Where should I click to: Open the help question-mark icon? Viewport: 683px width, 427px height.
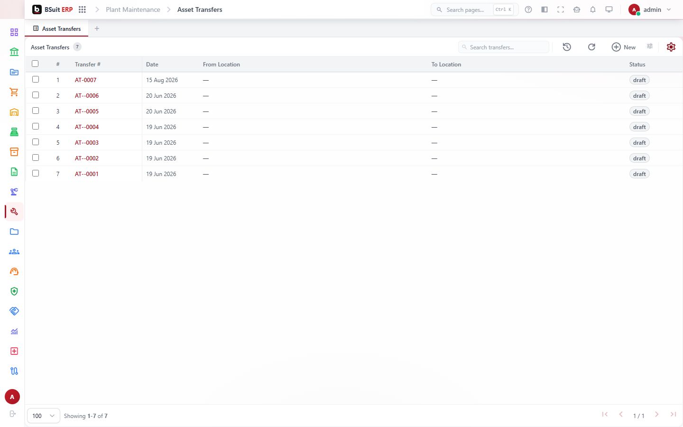(528, 9)
